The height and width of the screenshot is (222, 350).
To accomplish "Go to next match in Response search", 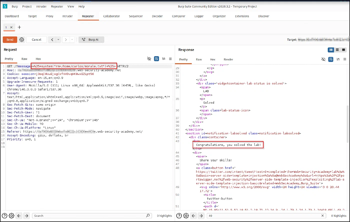I will pyautogui.click(x=201, y=216).
